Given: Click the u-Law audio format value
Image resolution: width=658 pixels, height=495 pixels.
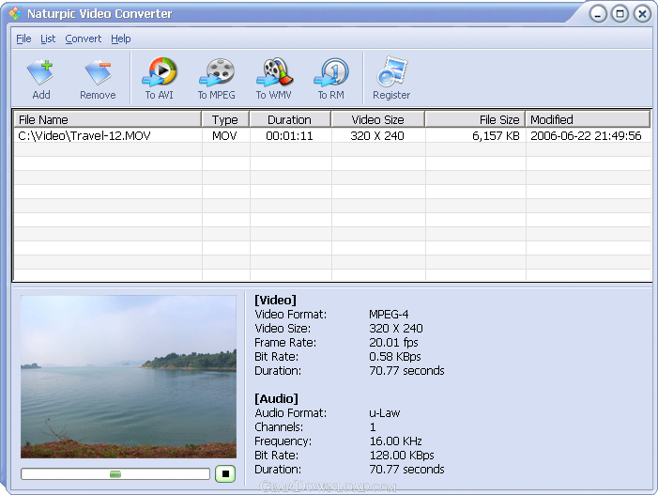Looking at the screenshot, I should (x=385, y=412).
